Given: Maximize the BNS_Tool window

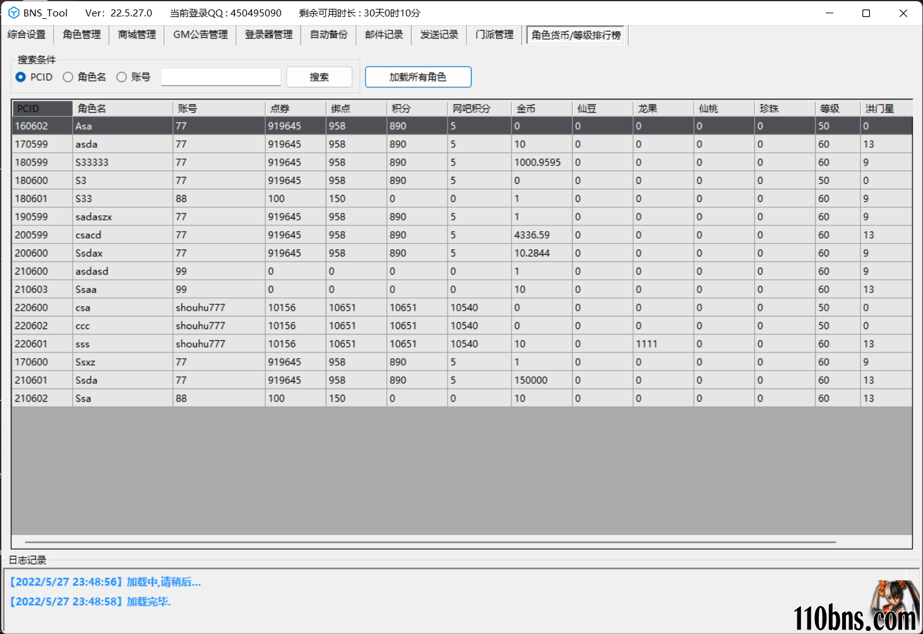Looking at the screenshot, I should tap(866, 13).
